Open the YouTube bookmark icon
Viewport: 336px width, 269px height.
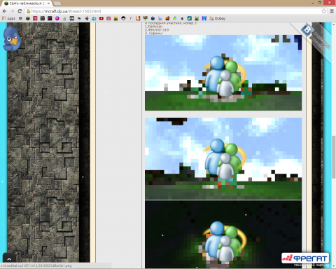point(101,18)
